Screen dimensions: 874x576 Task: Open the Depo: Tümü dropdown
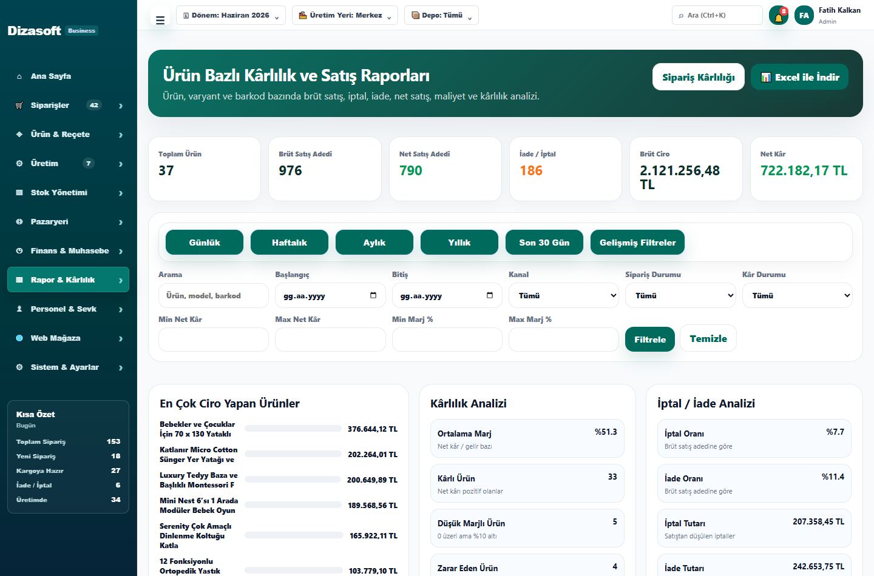[x=441, y=15]
